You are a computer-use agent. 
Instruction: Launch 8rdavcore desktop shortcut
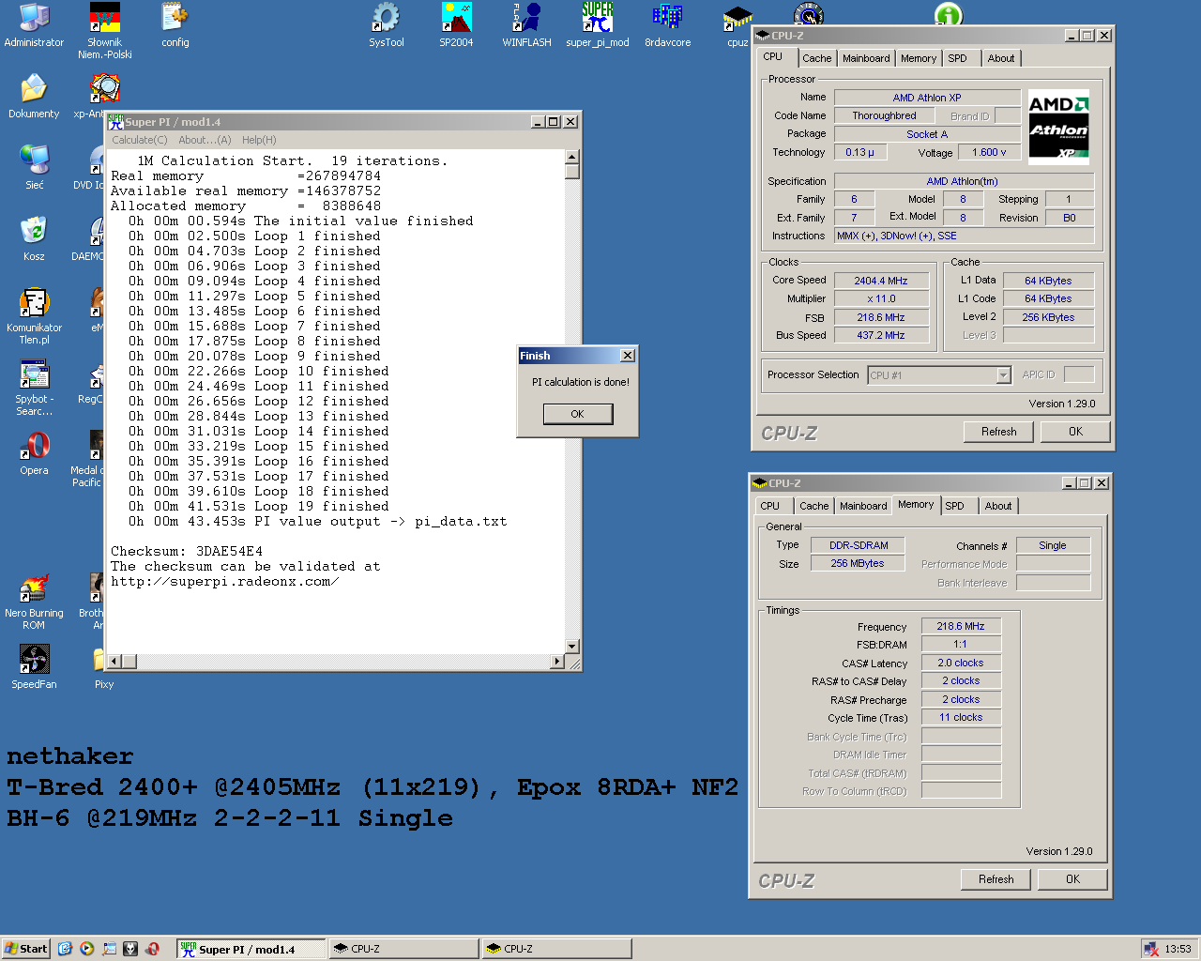(x=667, y=25)
